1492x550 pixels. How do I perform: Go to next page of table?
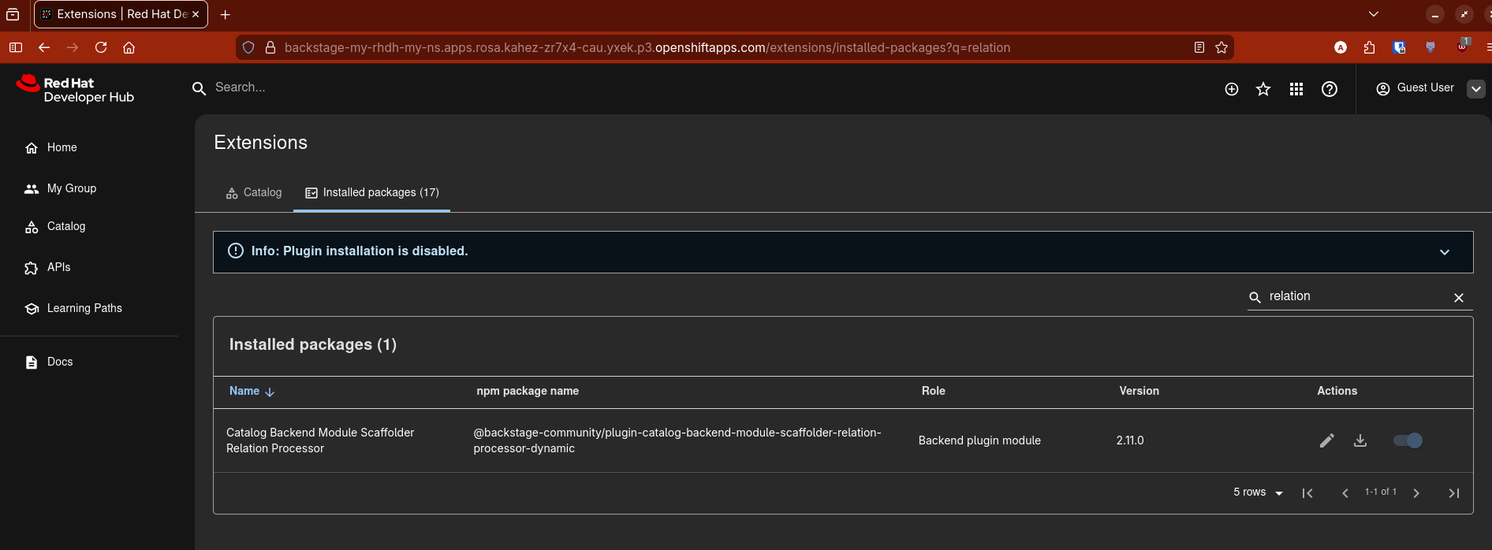1416,493
